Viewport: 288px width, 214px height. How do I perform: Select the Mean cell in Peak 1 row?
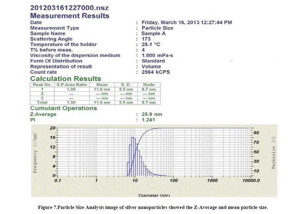click(x=102, y=89)
